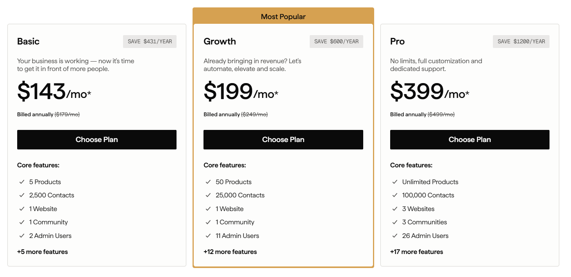Click the Growth plan heading
Image resolution: width=571 pixels, height=277 pixels.
(220, 41)
